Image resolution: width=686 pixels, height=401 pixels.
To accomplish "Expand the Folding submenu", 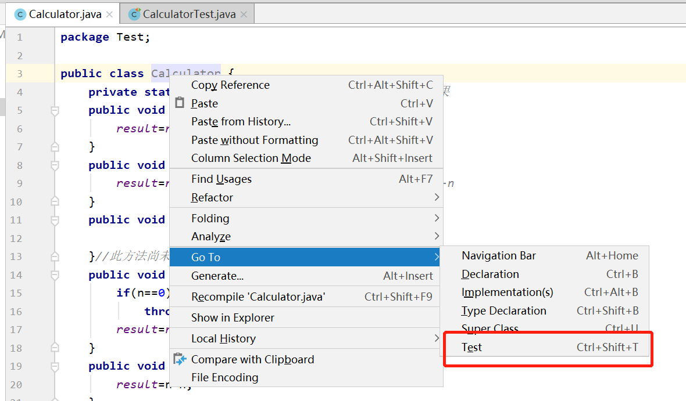I will click(x=306, y=218).
